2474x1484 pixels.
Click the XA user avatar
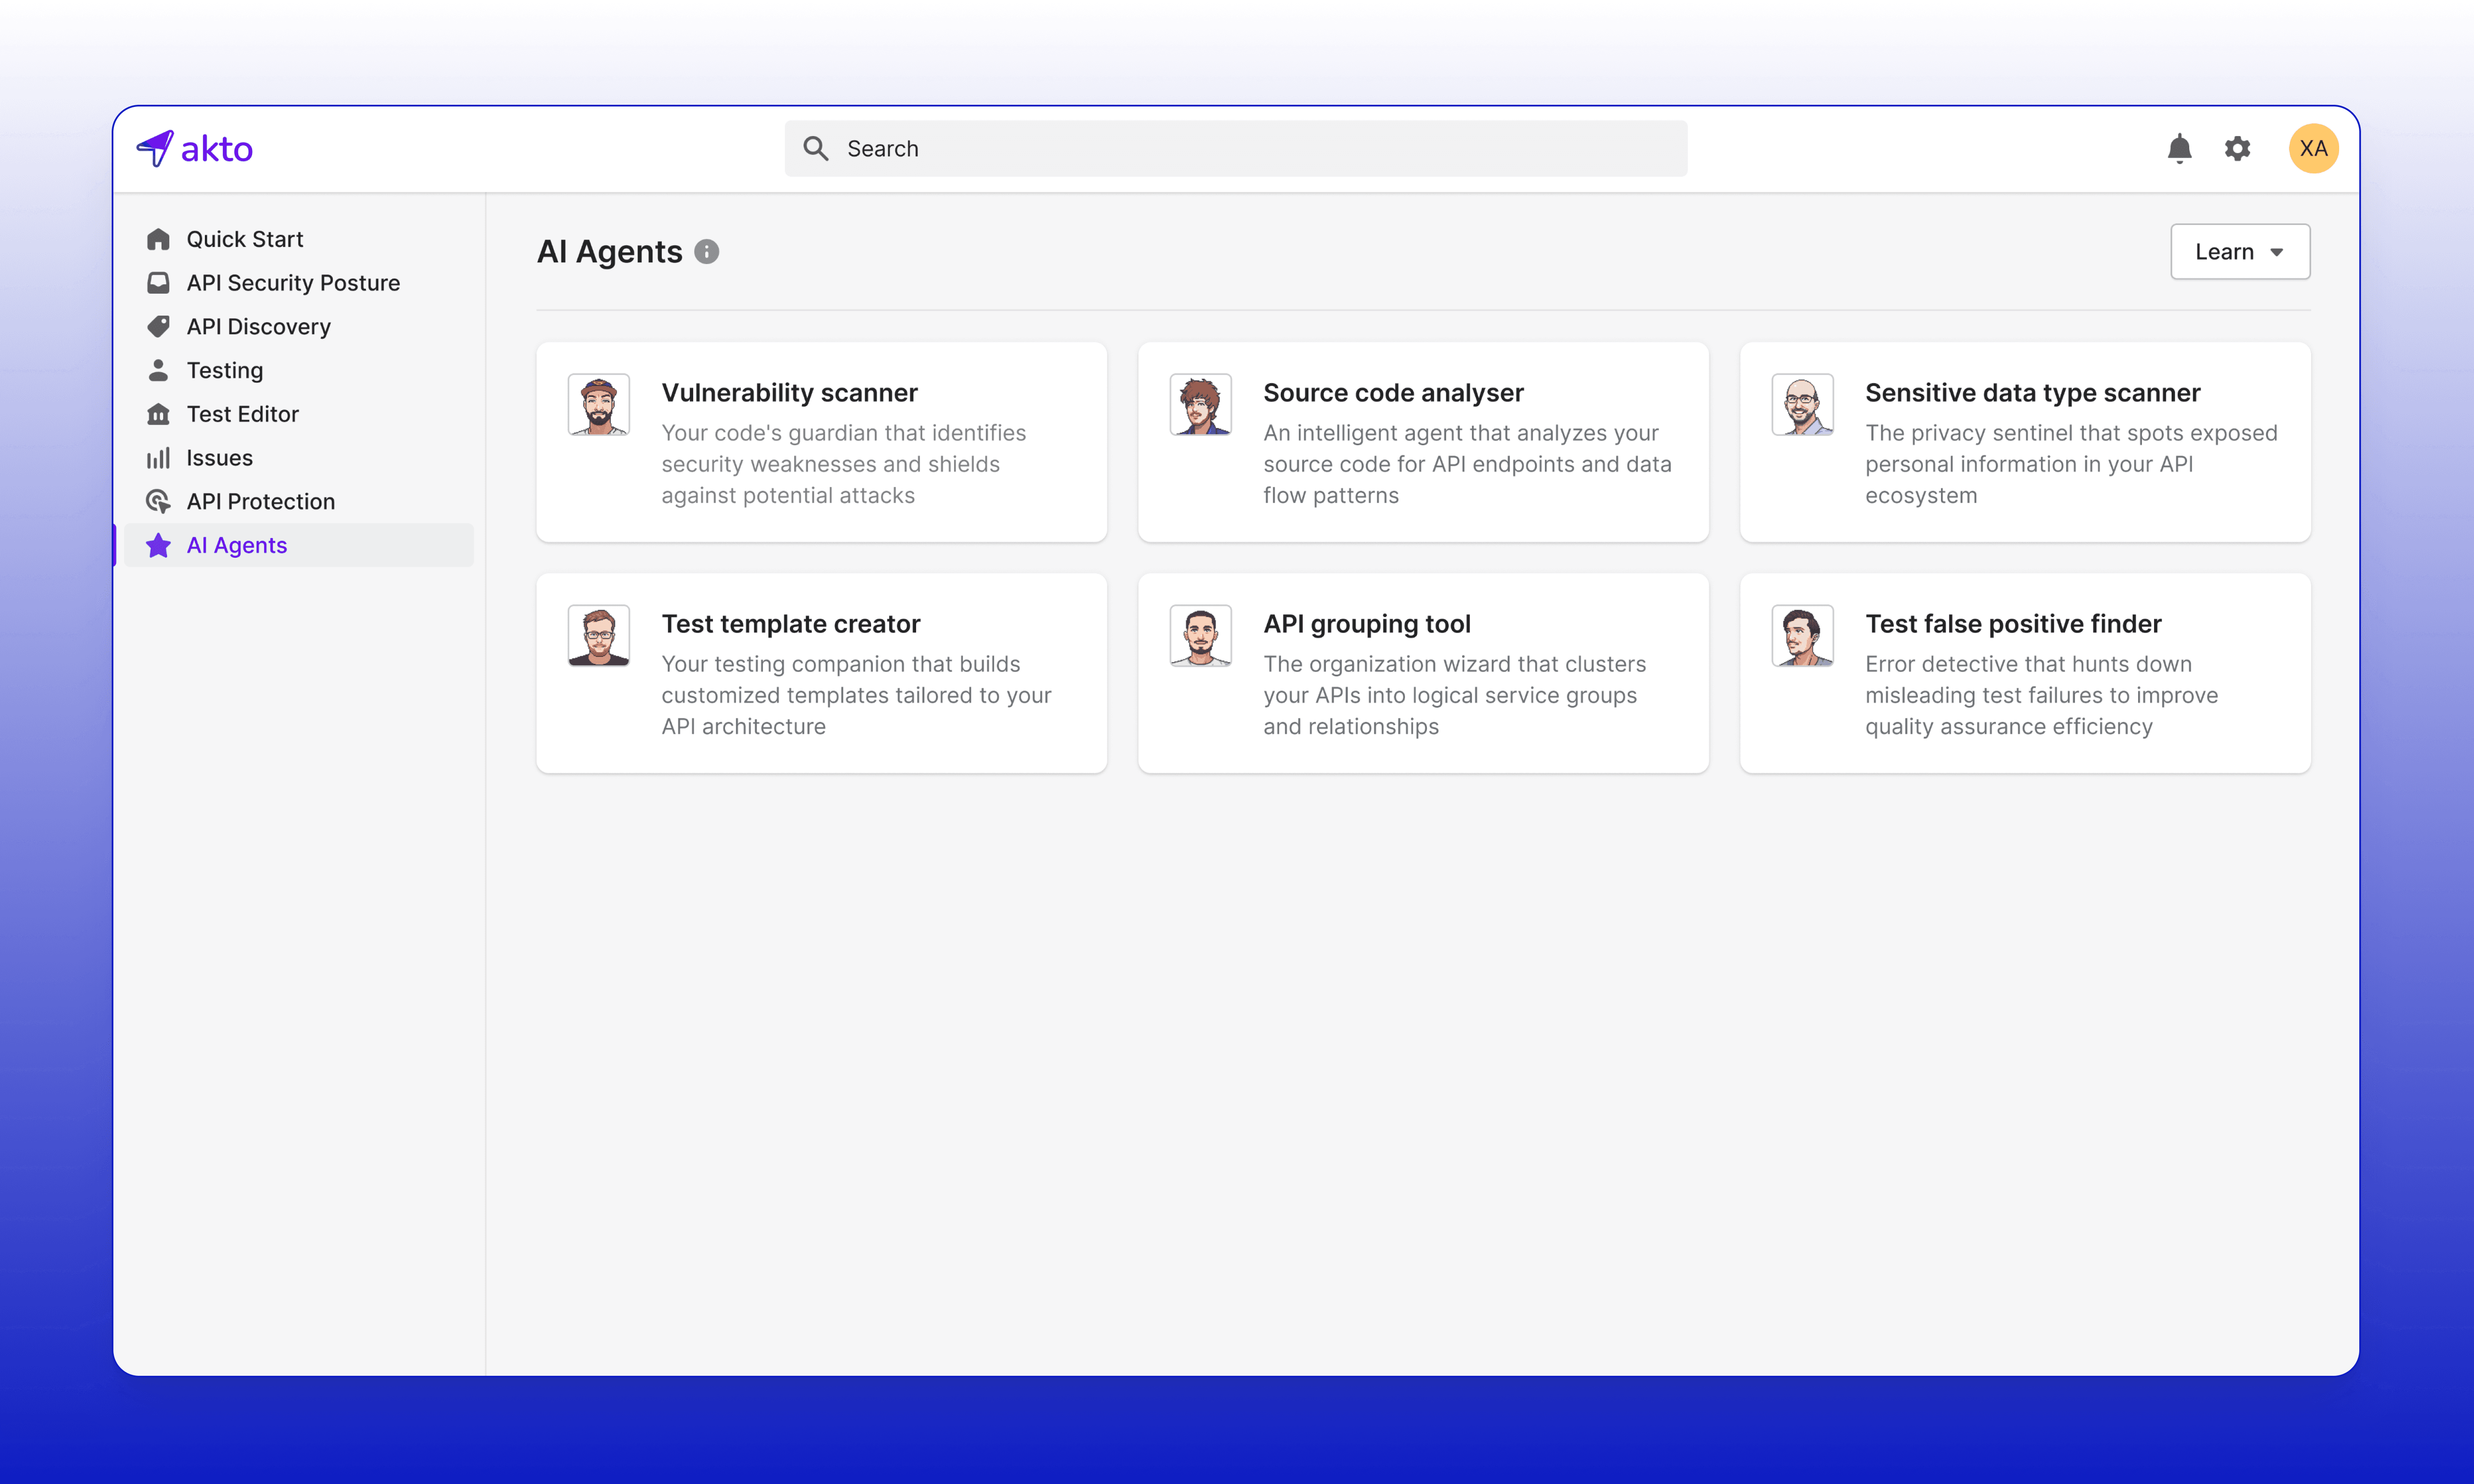2313,149
